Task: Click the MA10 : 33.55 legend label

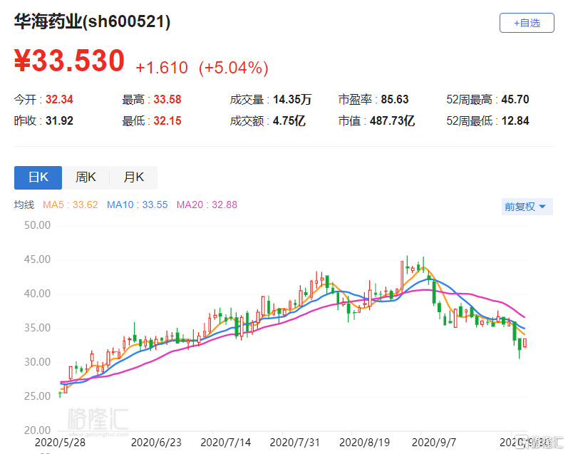Action: point(138,205)
